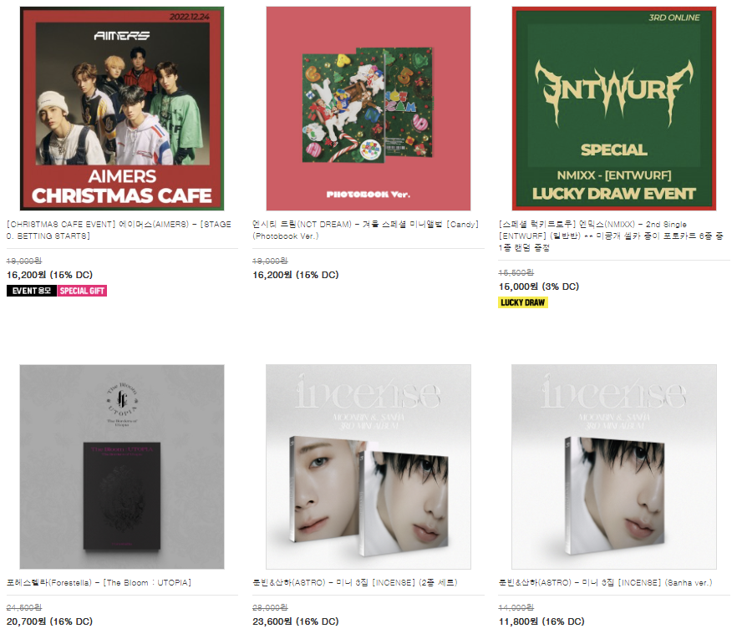Open the INCENSE Sanha ver. album image

click(x=614, y=467)
